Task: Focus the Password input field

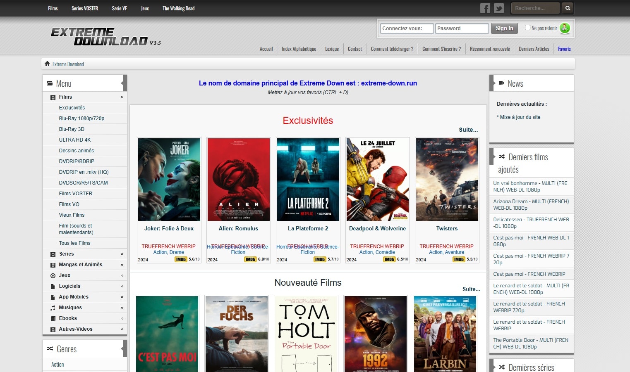Action: [462, 28]
